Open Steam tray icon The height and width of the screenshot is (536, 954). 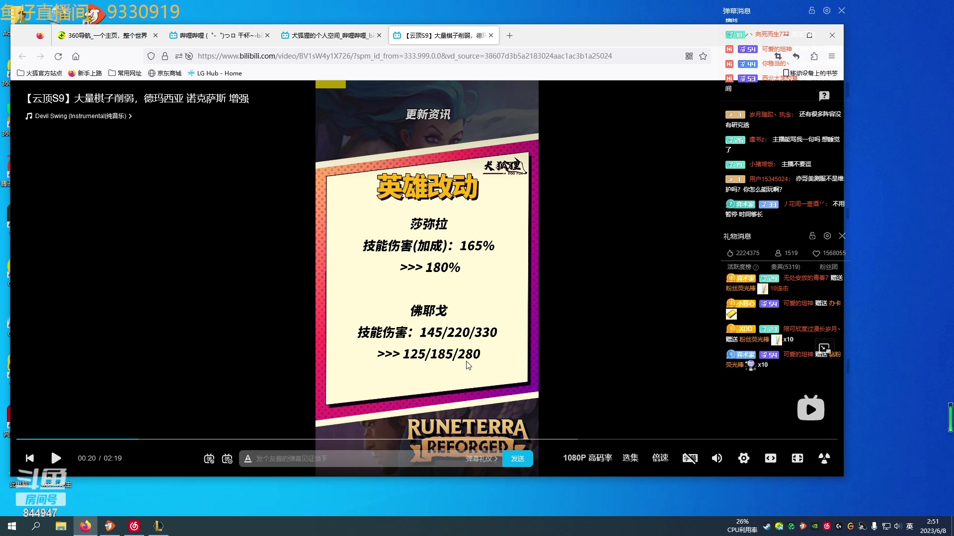point(767,526)
